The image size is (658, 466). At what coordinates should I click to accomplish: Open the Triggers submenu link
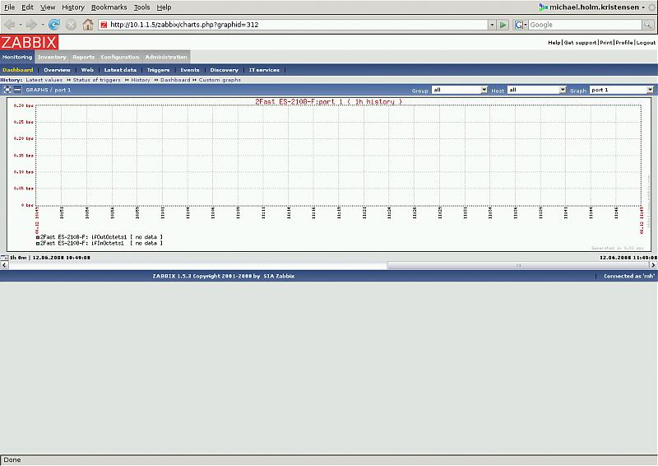tap(158, 70)
